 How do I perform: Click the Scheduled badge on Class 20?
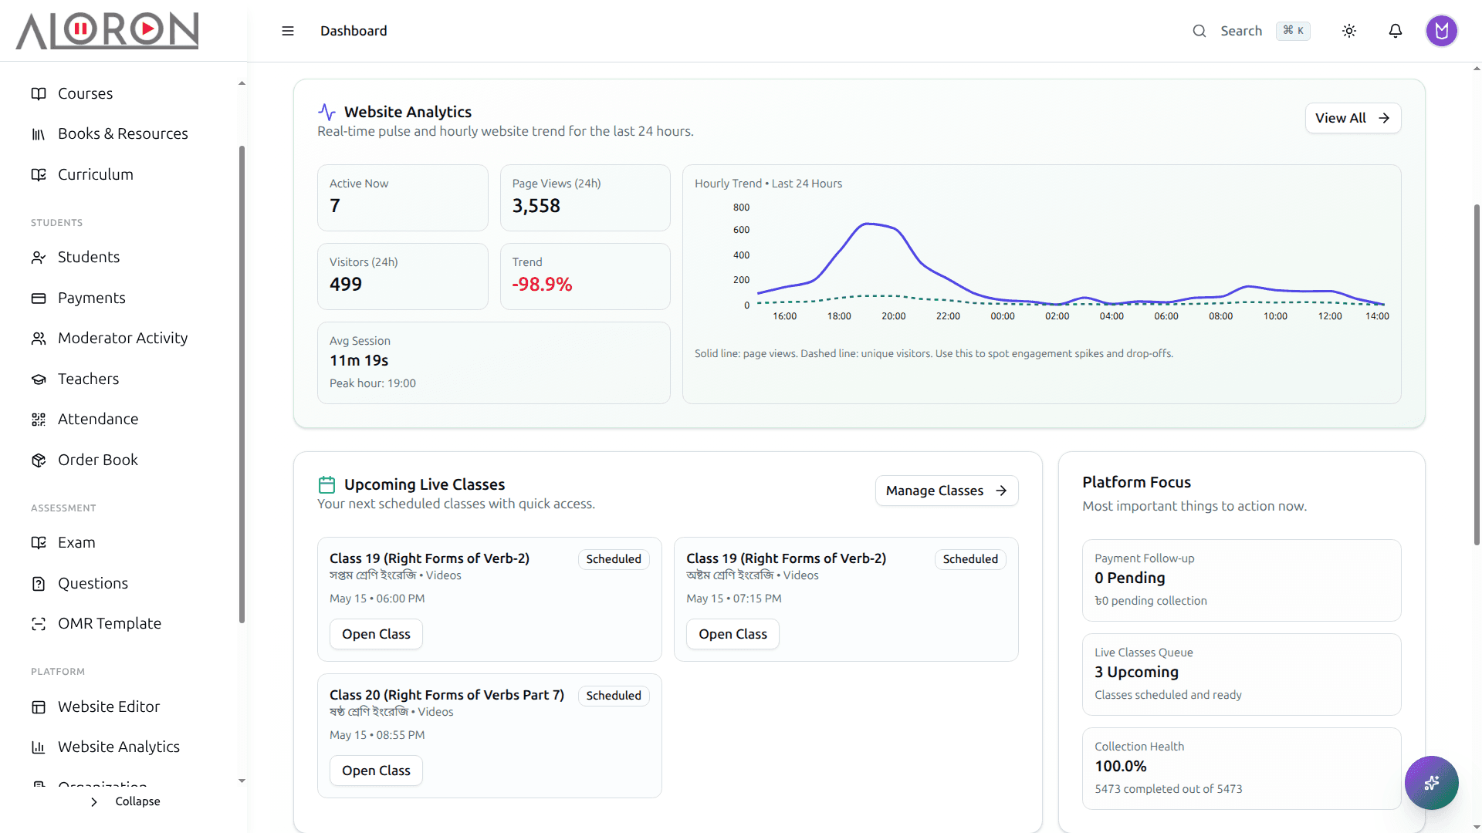pos(614,696)
